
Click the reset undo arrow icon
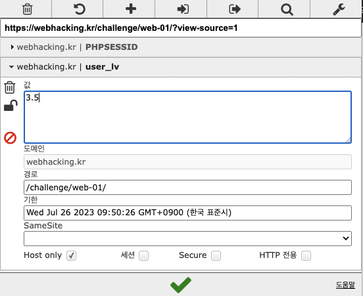pyautogui.click(x=80, y=9)
